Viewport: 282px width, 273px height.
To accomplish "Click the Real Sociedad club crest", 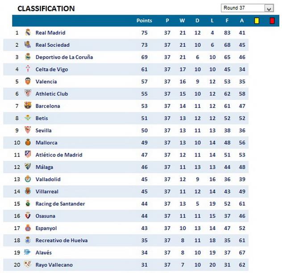I will pyautogui.click(x=28, y=45).
